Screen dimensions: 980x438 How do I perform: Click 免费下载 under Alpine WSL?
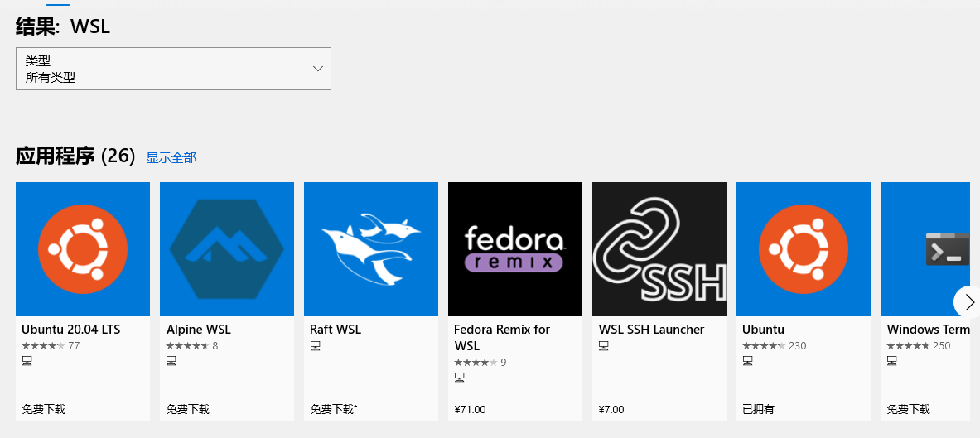tap(187, 409)
